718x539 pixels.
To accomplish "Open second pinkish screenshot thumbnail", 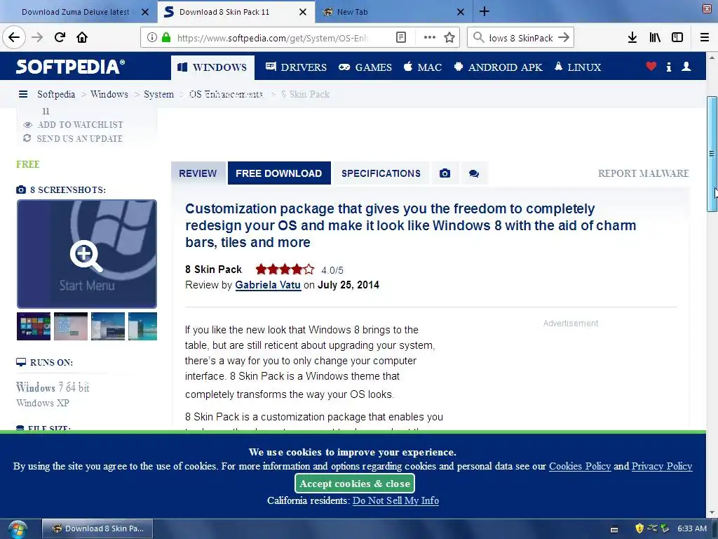I will 71,326.
